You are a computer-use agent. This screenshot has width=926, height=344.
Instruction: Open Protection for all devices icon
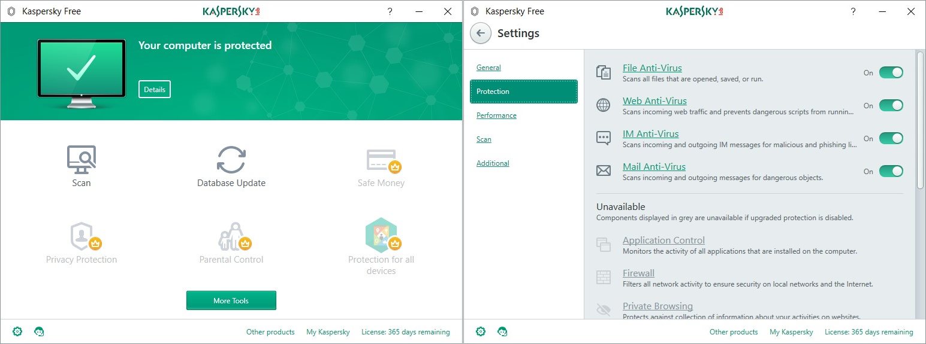(382, 235)
